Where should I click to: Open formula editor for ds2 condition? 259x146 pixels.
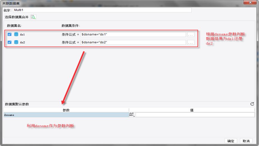(x=191, y=43)
